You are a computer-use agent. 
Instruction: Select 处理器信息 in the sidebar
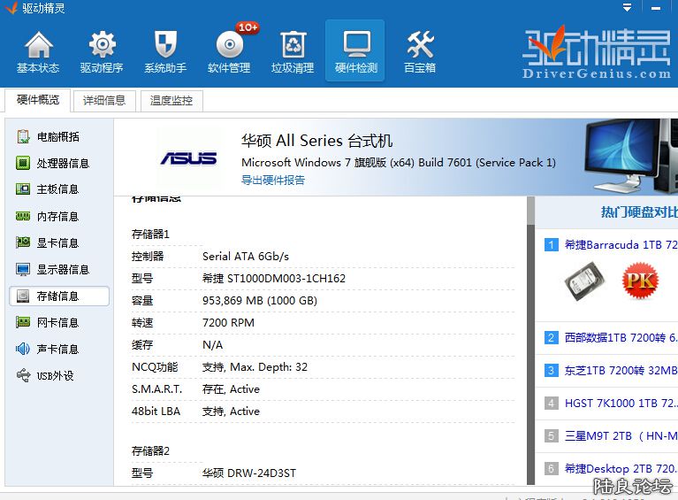coord(62,163)
